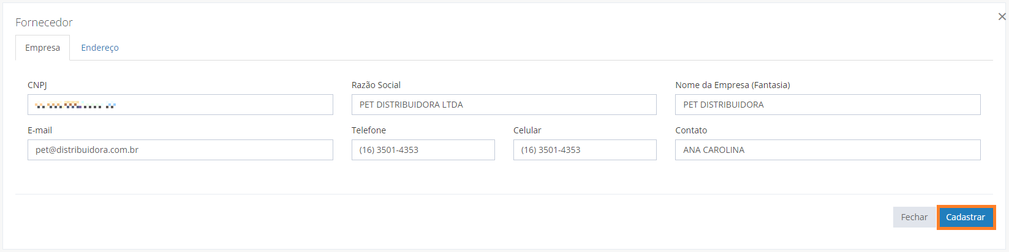
Task: Click the Celular label
Action: click(x=527, y=130)
